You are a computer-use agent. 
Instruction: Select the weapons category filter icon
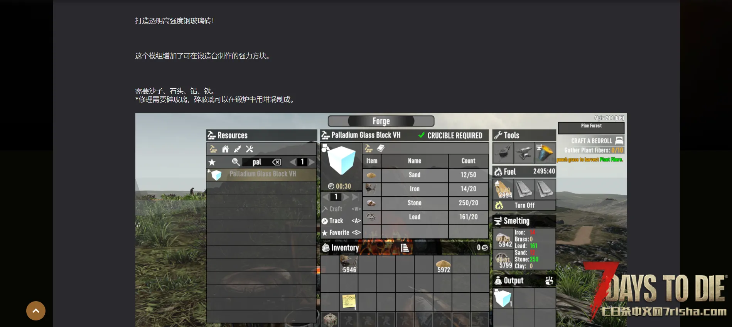[238, 149]
